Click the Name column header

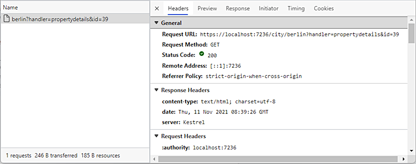(x=75, y=8)
